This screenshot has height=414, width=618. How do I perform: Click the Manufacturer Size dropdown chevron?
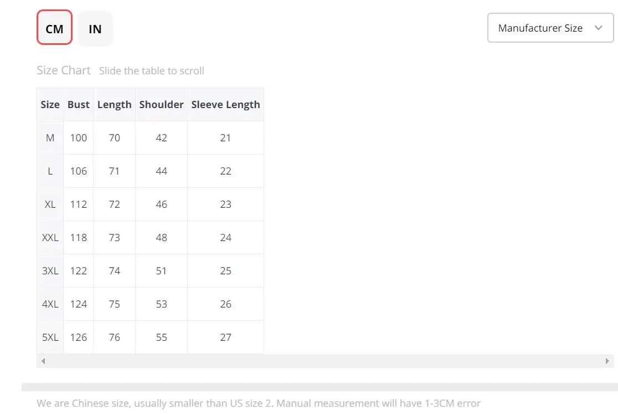click(x=598, y=28)
